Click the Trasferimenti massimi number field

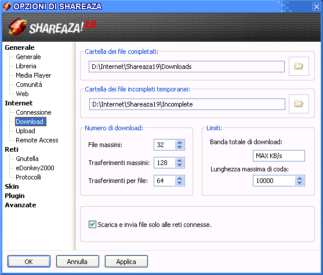point(165,163)
